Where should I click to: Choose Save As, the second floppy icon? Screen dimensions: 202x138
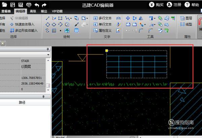click(x=21, y=5)
